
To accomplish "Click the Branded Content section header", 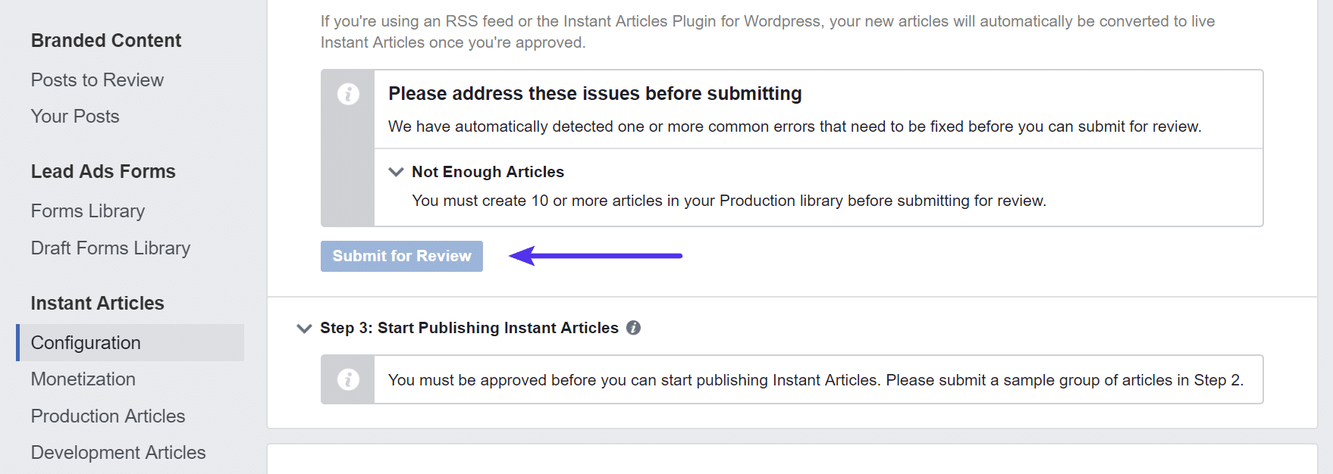I will 106,41.
